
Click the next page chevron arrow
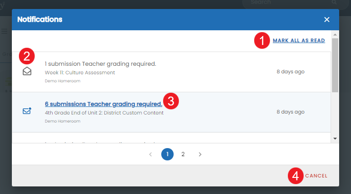click(200, 154)
